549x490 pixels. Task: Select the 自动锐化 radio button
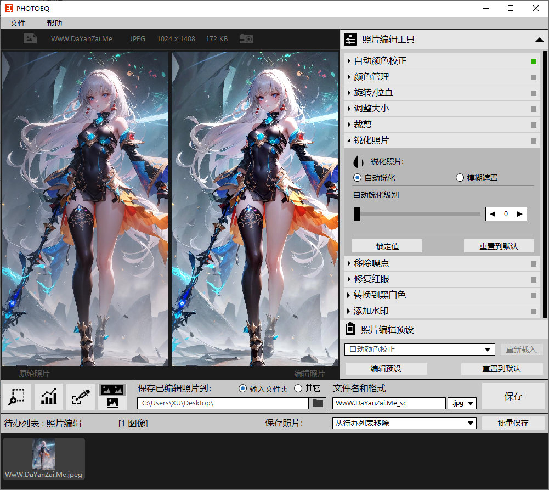click(x=357, y=178)
